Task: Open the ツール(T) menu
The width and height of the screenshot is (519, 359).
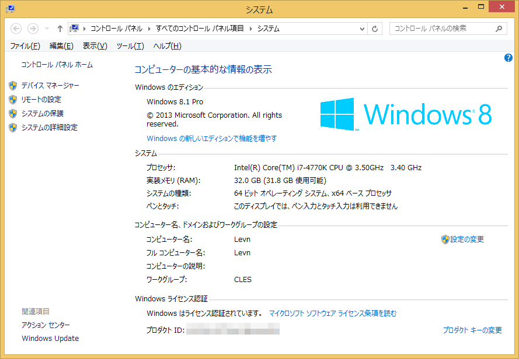Action: click(130, 46)
